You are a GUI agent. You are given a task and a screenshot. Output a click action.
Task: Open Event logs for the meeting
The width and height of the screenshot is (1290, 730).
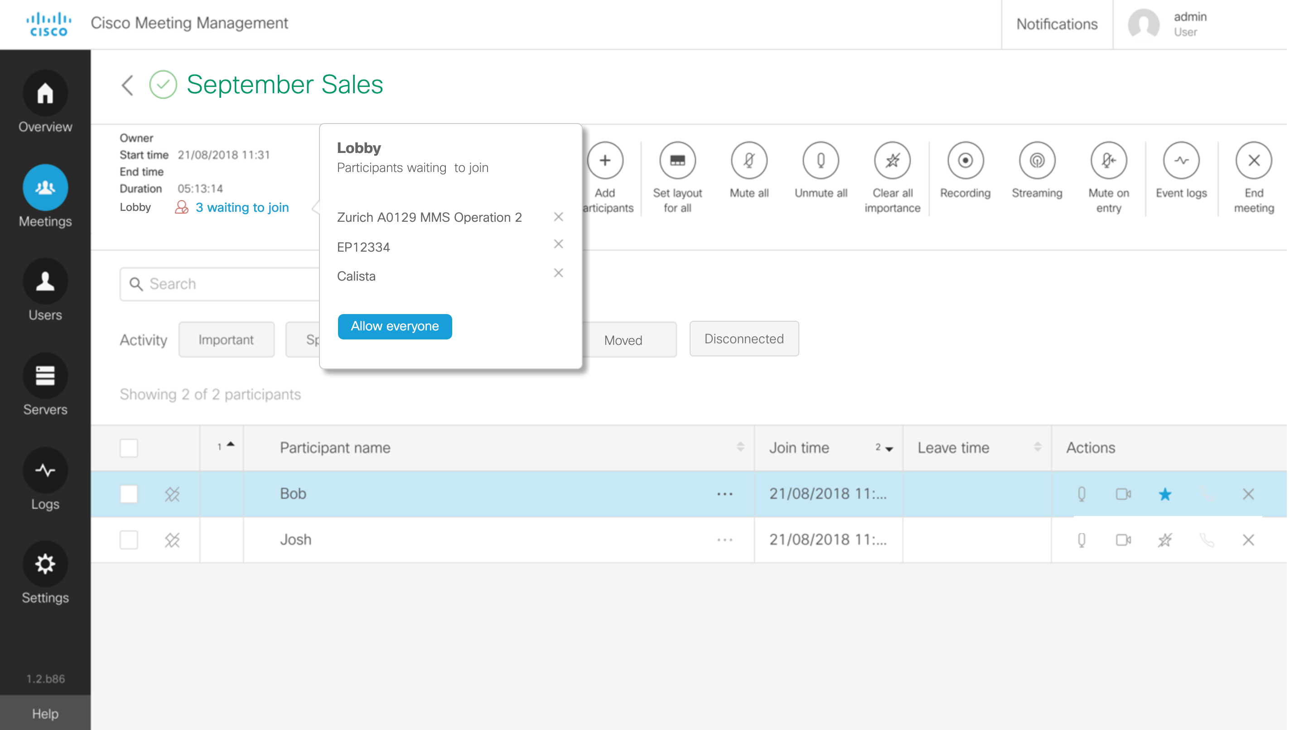[x=1182, y=161]
